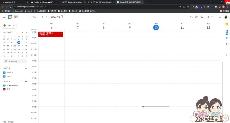Uncheck the Irene Ko calendar

point(4,72)
